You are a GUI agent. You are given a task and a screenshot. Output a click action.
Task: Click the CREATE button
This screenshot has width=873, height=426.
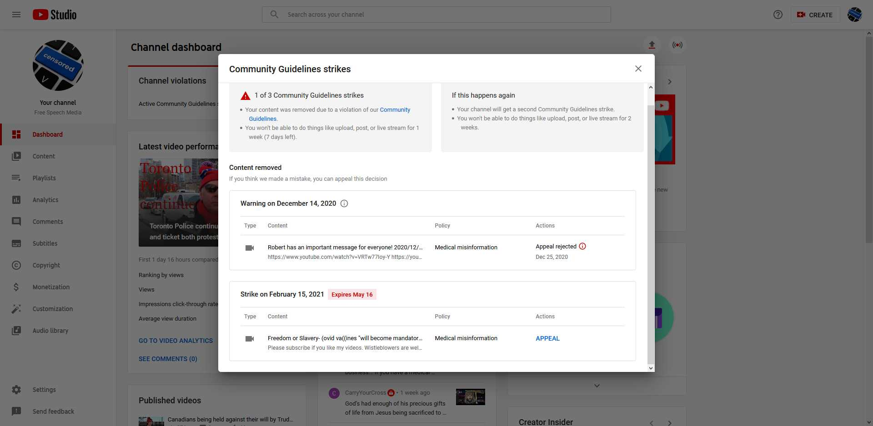click(x=815, y=15)
